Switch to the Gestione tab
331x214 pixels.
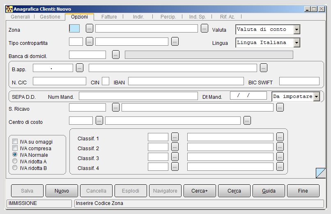tap(50, 17)
